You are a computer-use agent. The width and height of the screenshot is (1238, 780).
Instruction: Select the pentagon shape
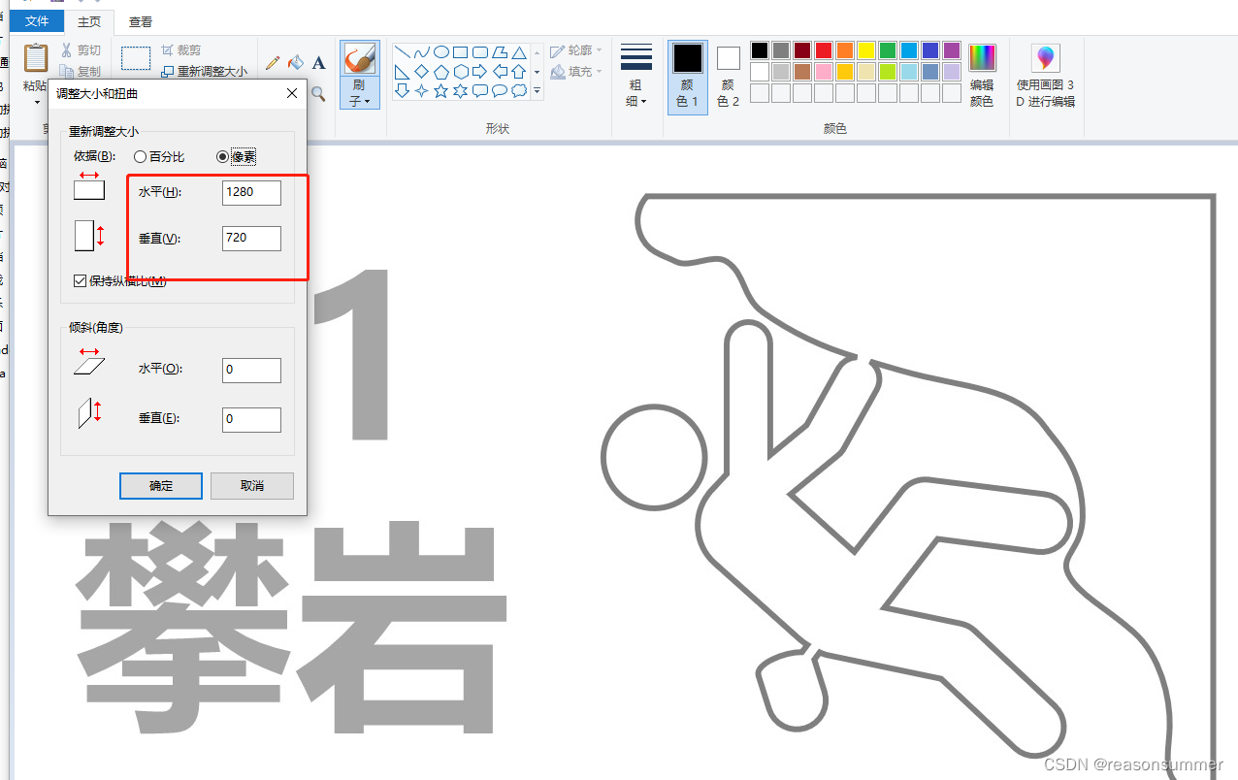pyautogui.click(x=440, y=72)
